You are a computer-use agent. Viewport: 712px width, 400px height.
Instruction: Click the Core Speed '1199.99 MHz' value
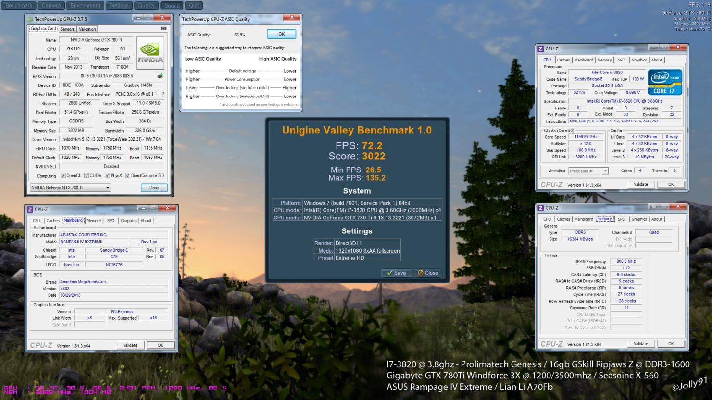tap(586, 137)
